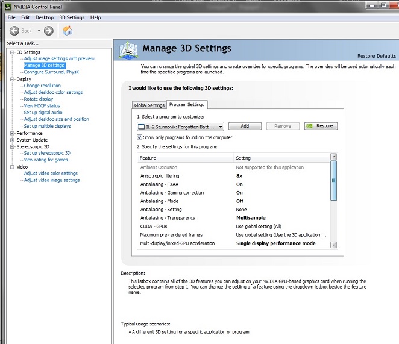Collapse the Stereoscopic 3D tree node

(x=12, y=146)
